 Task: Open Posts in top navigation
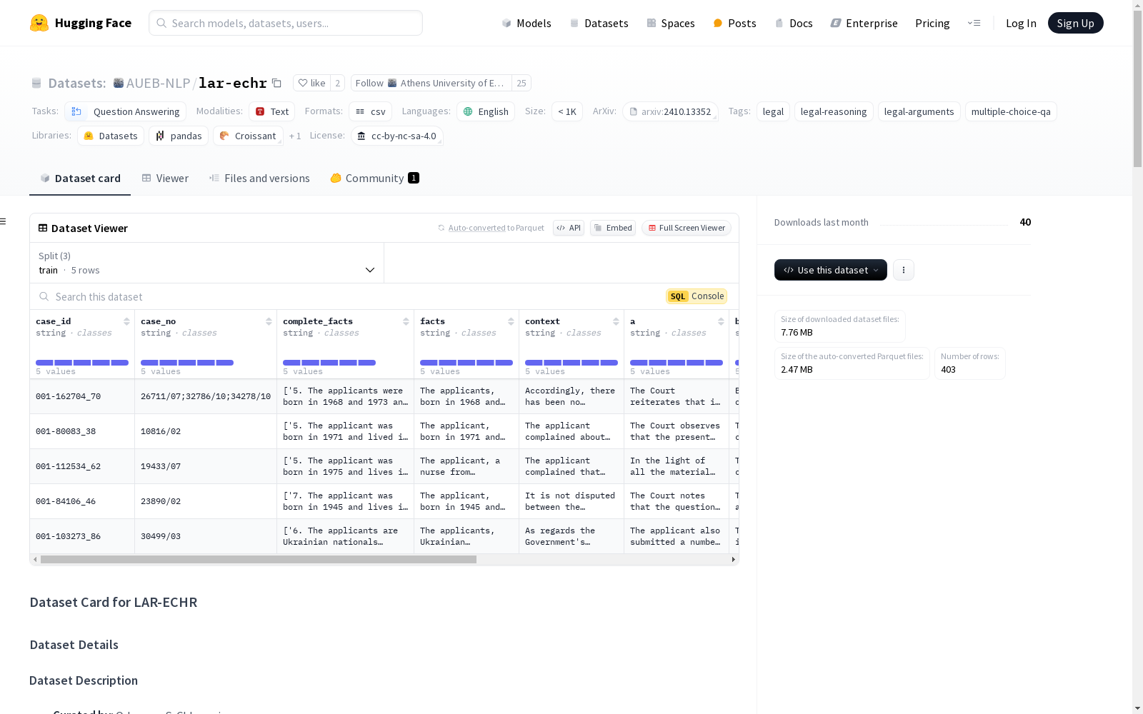coord(734,23)
